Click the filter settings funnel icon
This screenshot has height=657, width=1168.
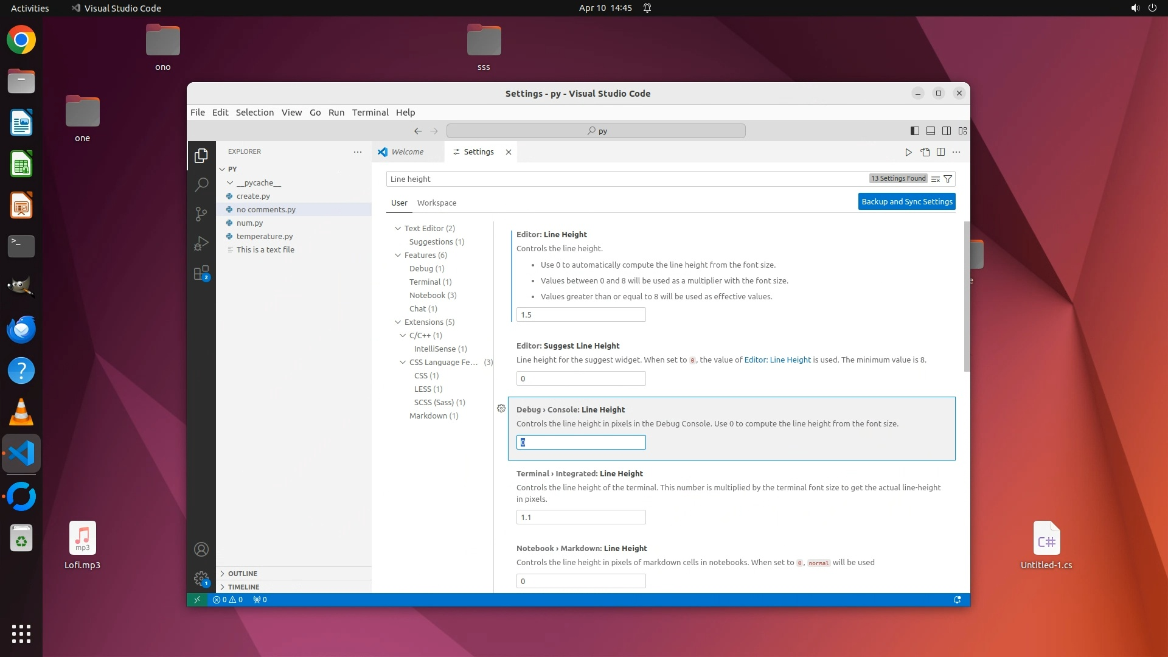click(948, 179)
